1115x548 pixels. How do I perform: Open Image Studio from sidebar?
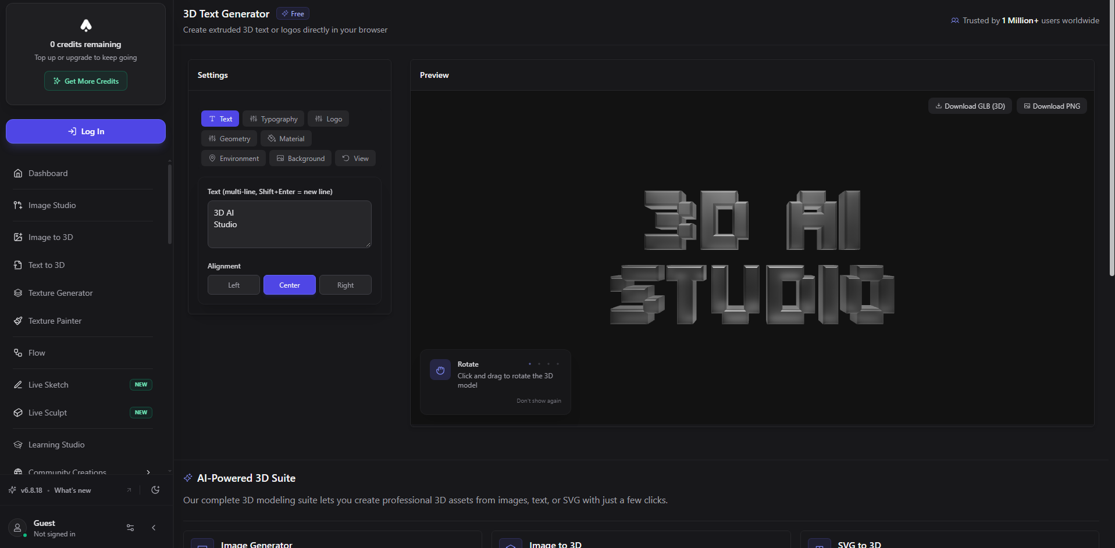point(83,205)
